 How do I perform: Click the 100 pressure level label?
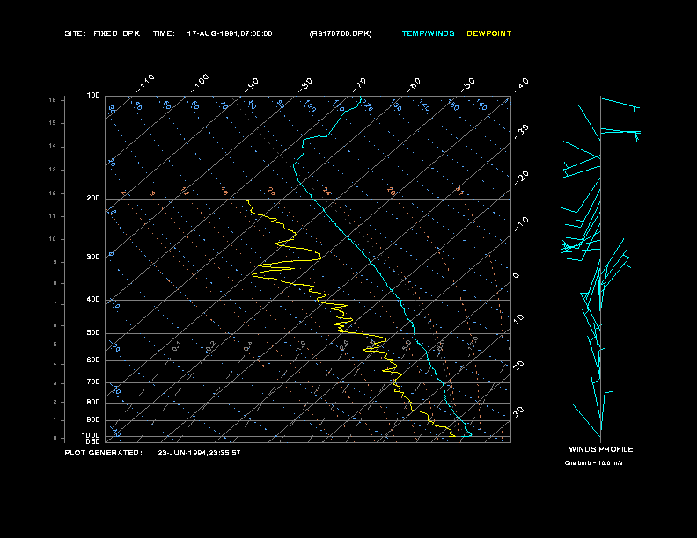pos(93,96)
